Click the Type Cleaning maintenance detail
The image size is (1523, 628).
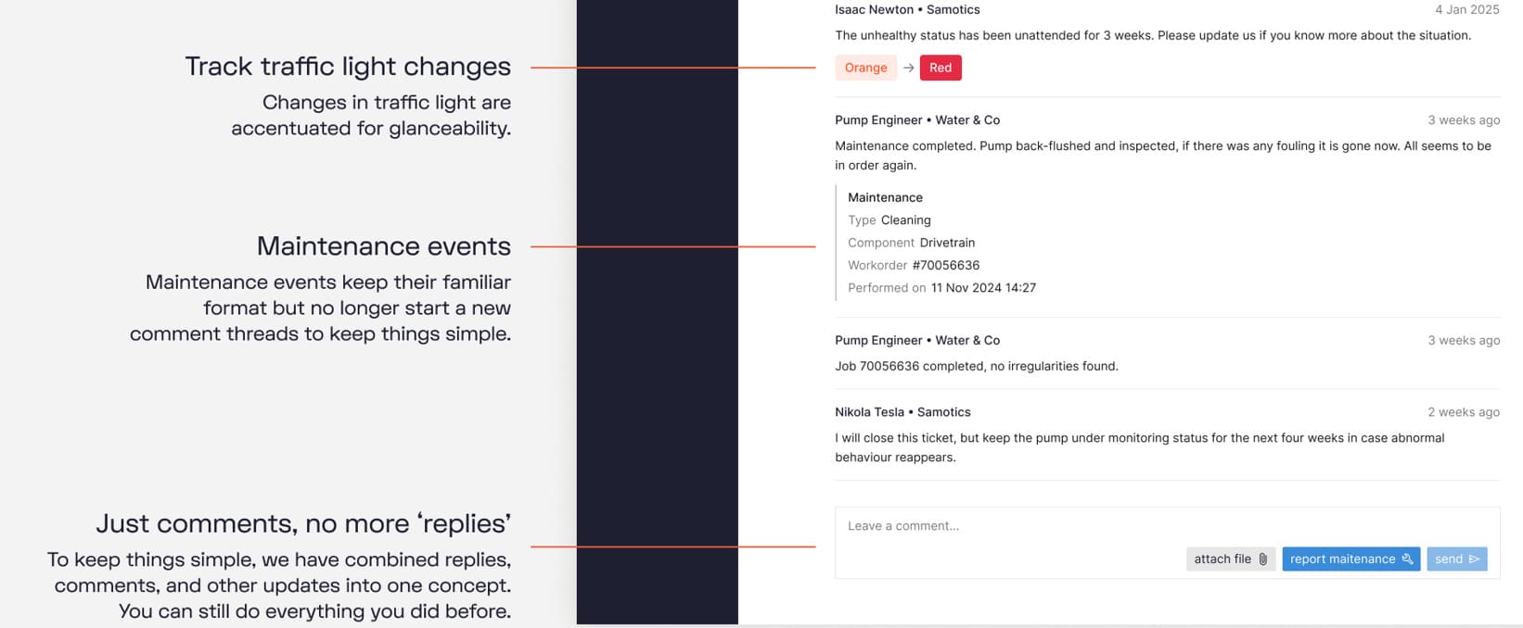coord(889,220)
